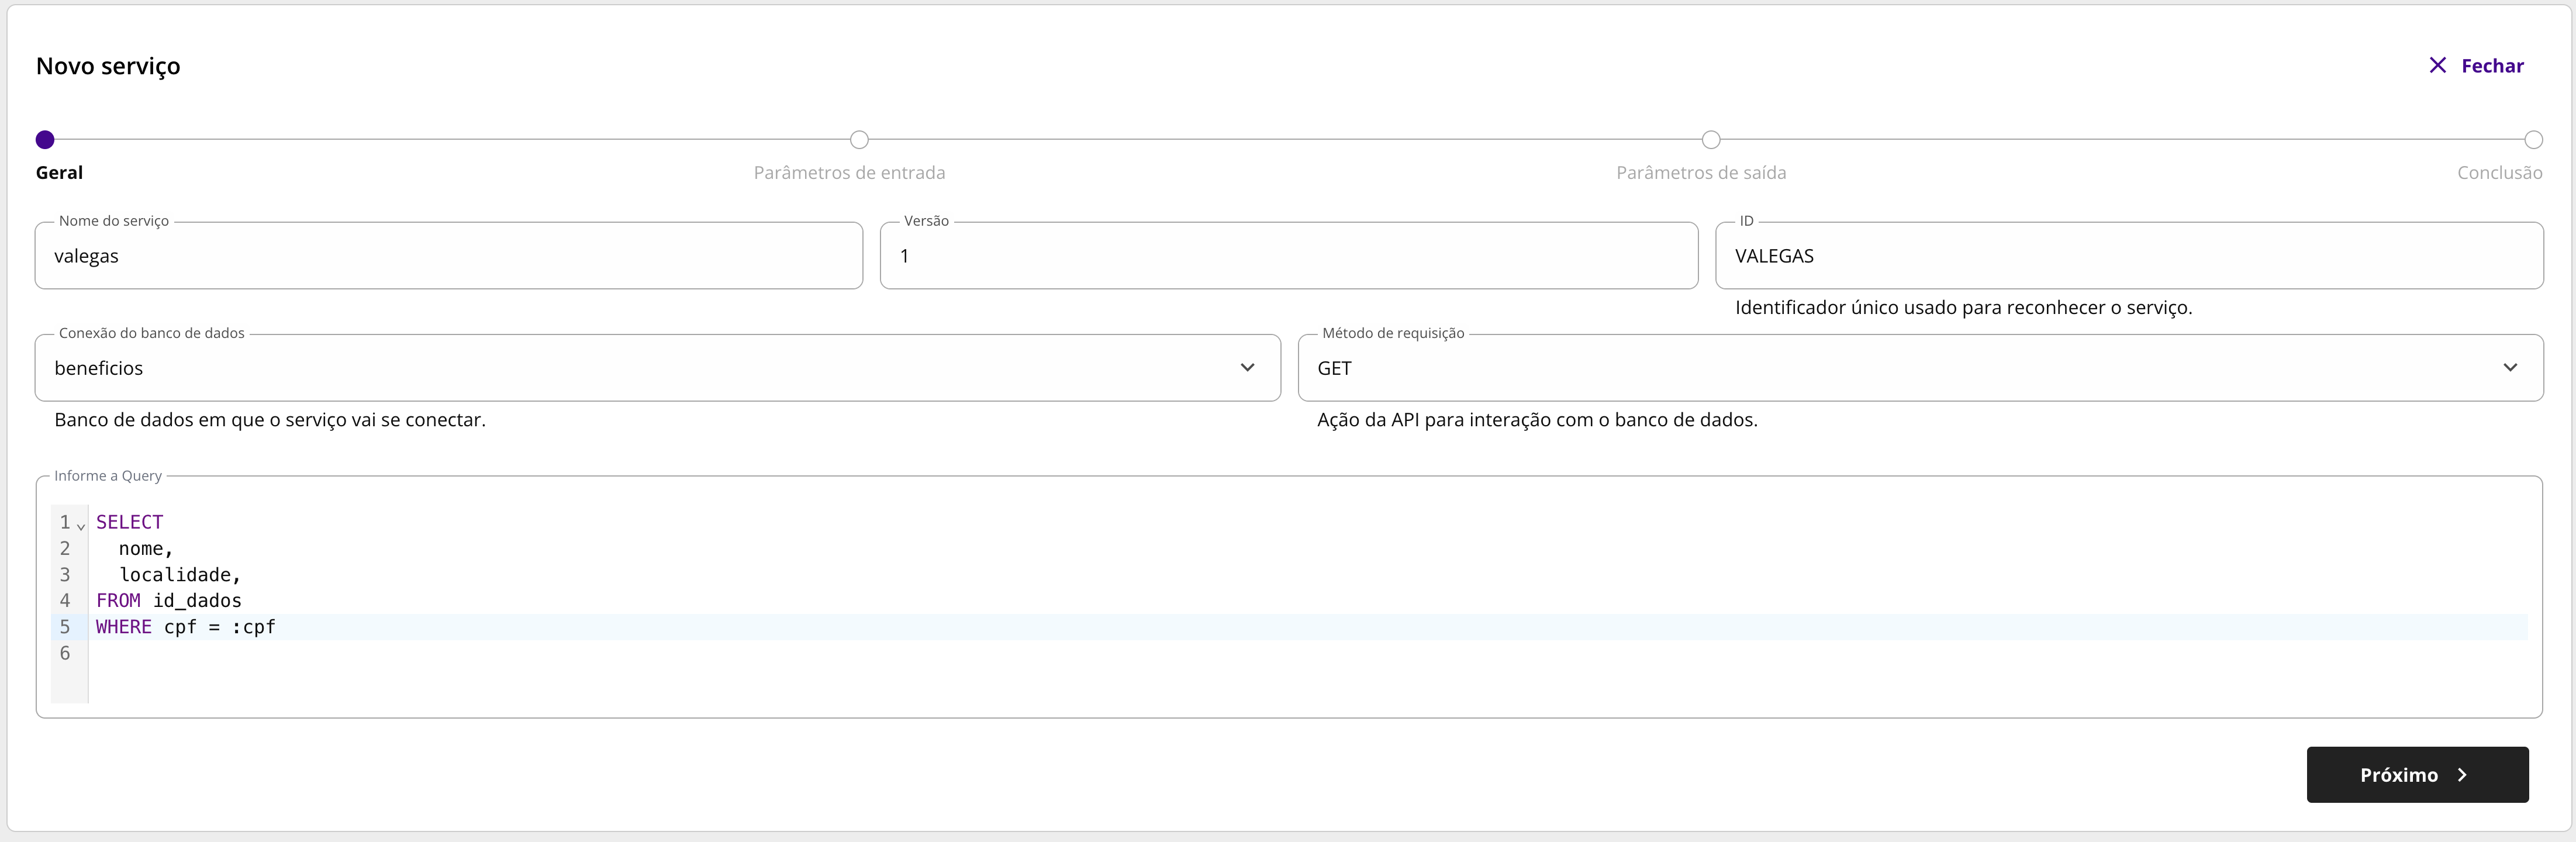This screenshot has width=2576, height=842.
Task: Click the X close icon beside Fechar
Action: (2437, 65)
